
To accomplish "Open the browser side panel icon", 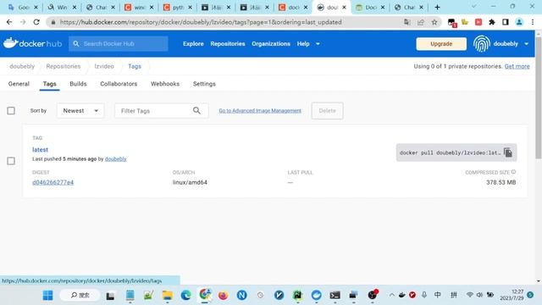I will pos(506,22).
